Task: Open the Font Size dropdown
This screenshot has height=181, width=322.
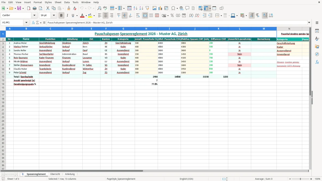Action: pyautogui.click(x=54, y=16)
